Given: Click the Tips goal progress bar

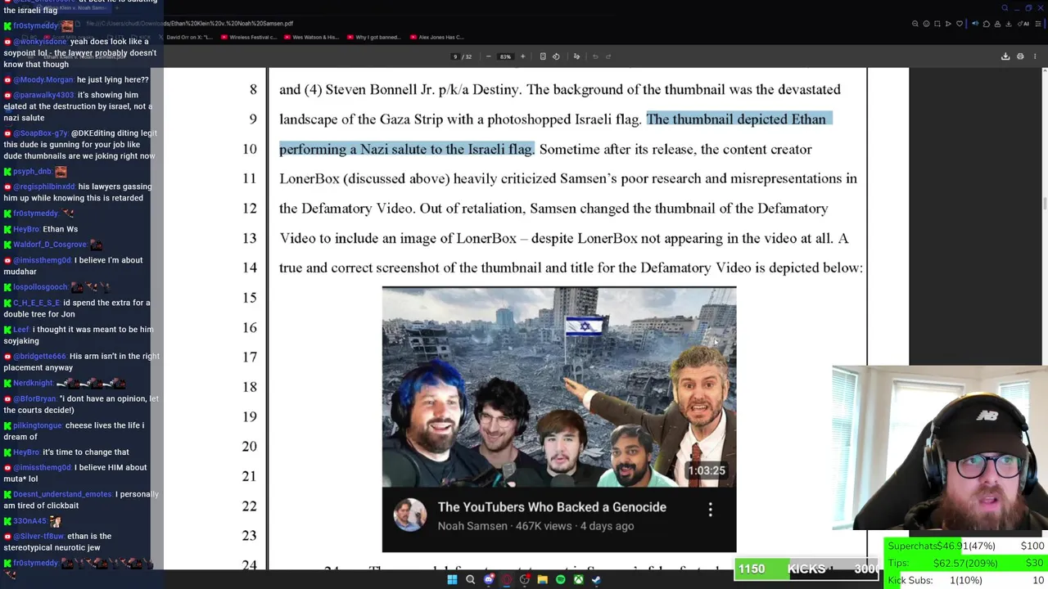Looking at the screenshot, I should coord(966,563).
